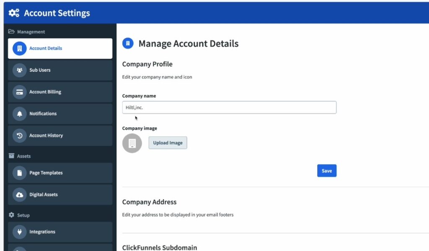Click the Account Settings title
Viewport: 429px width, 251px height.
point(57,13)
